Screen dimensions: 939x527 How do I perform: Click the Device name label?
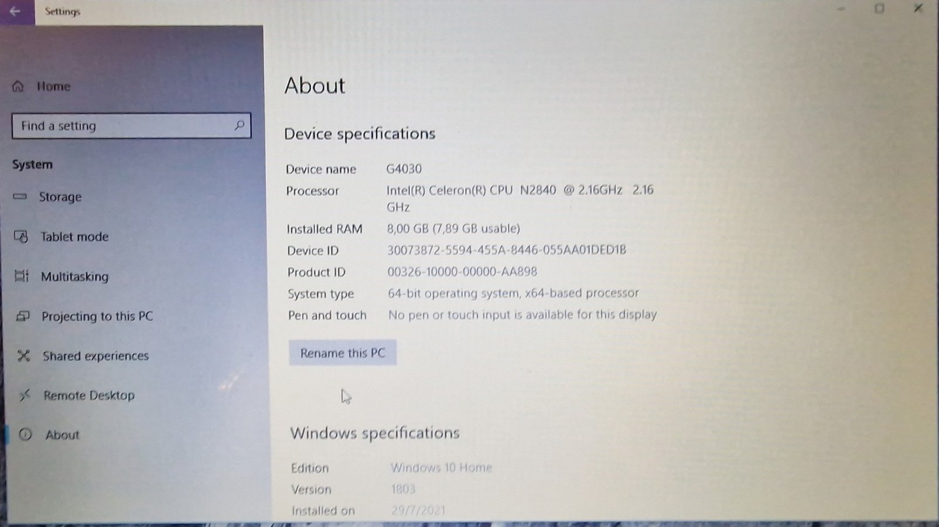click(x=321, y=169)
